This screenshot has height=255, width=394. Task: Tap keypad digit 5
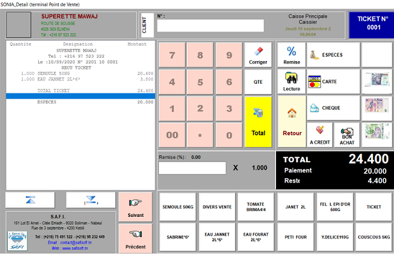200,82
